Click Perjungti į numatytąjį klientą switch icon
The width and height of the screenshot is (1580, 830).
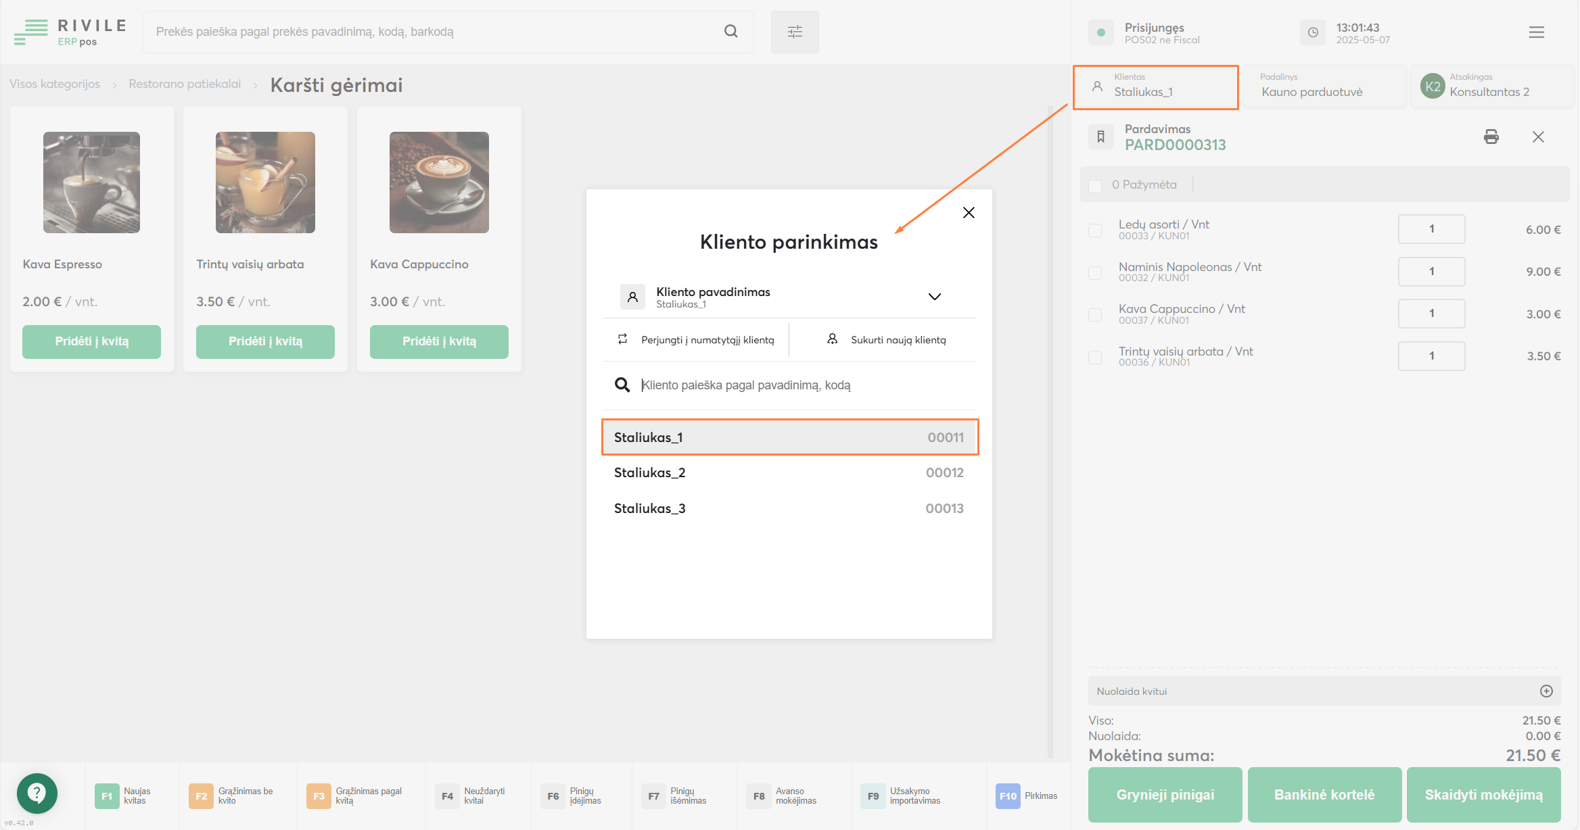[x=623, y=339]
